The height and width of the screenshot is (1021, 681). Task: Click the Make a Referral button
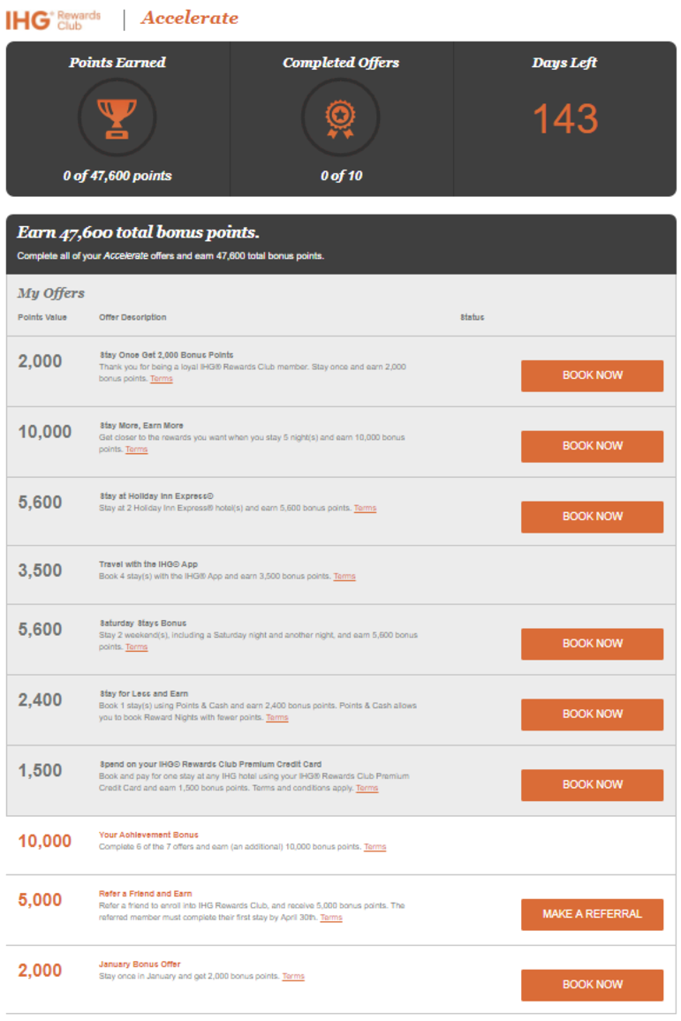tap(592, 914)
